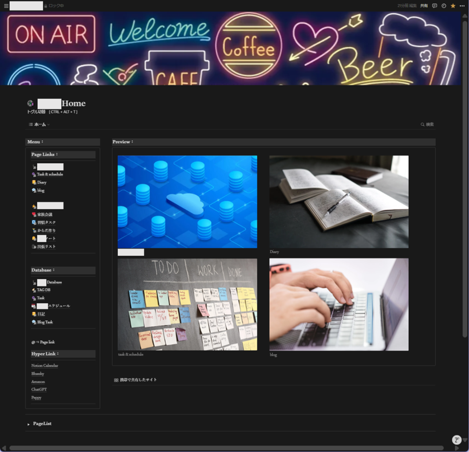Open the ChatGPT hyperlink
This screenshot has height=452, width=469.
[39, 389]
